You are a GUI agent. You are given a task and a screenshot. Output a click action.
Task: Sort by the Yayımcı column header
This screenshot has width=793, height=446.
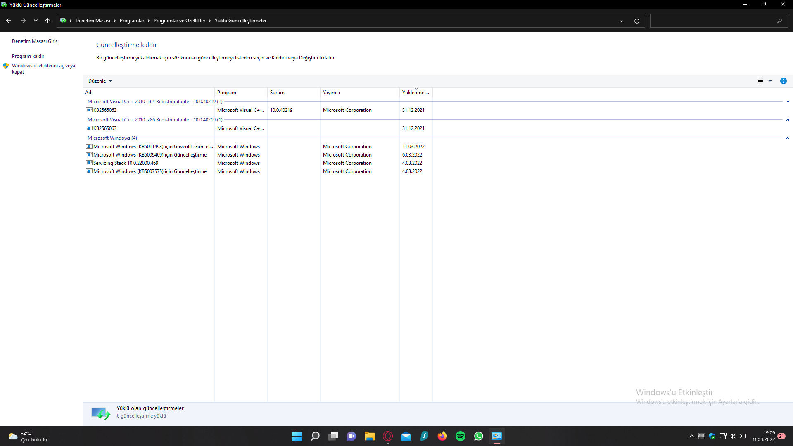(331, 93)
